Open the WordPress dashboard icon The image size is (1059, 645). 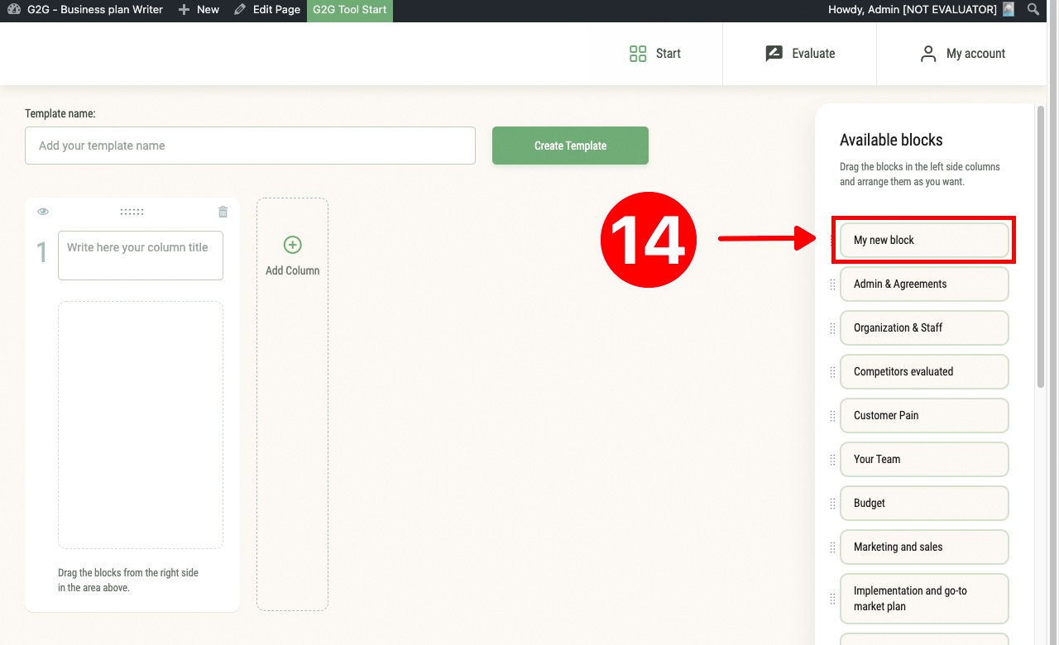[13, 10]
